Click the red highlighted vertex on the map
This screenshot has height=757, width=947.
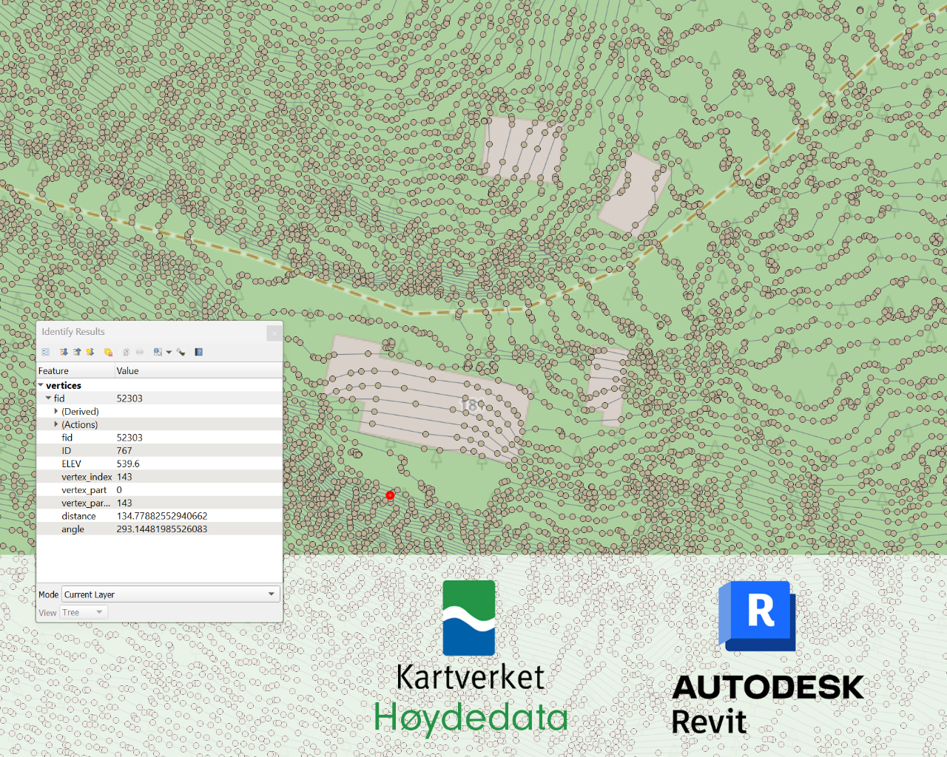[x=390, y=495]
